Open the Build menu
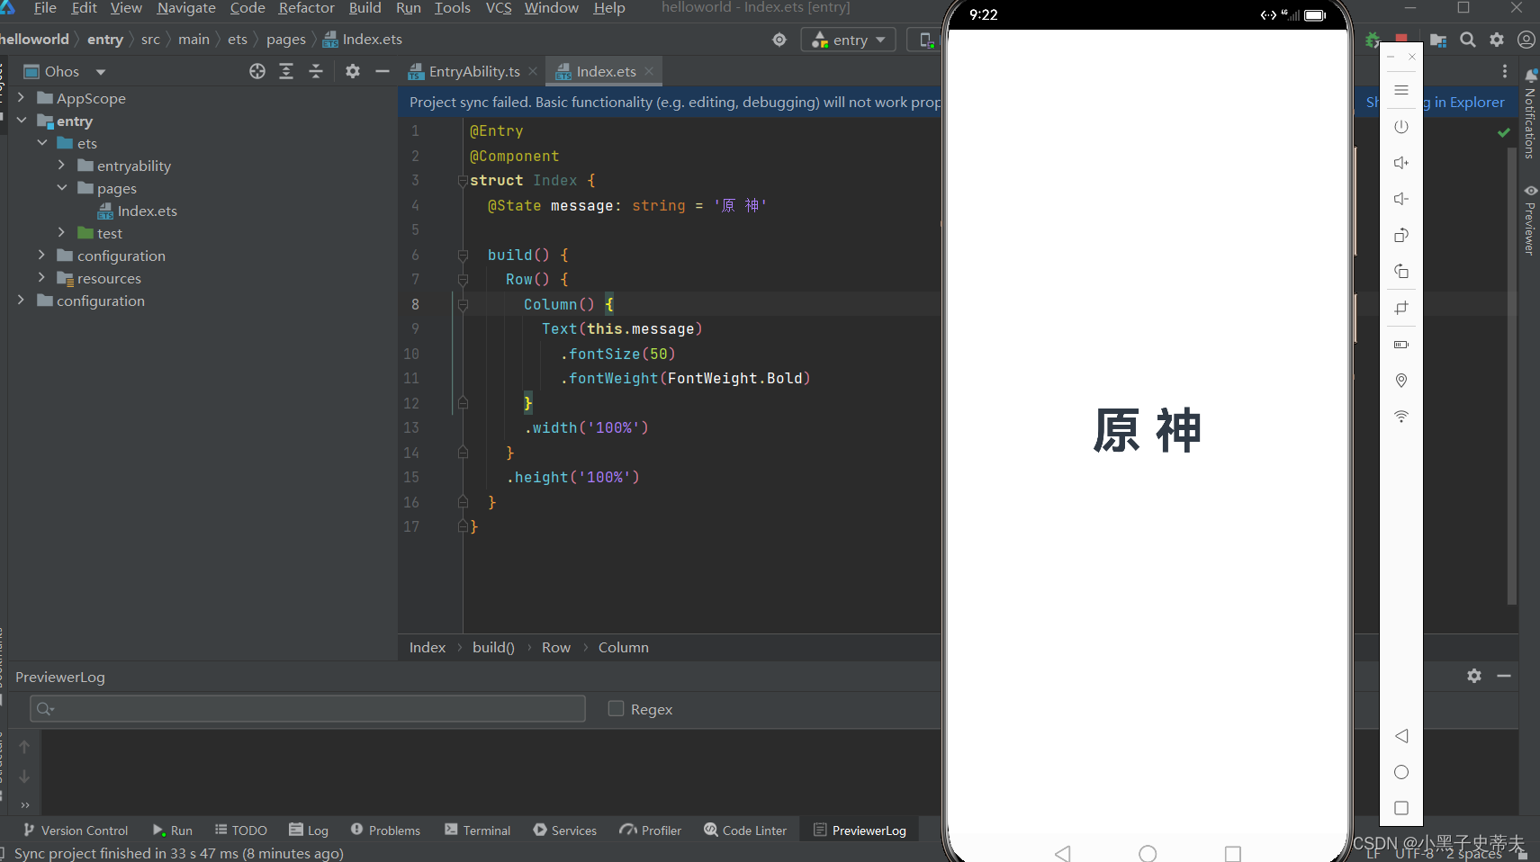The width and height of the screenshot is (1540, 862). tap(365, 8)
